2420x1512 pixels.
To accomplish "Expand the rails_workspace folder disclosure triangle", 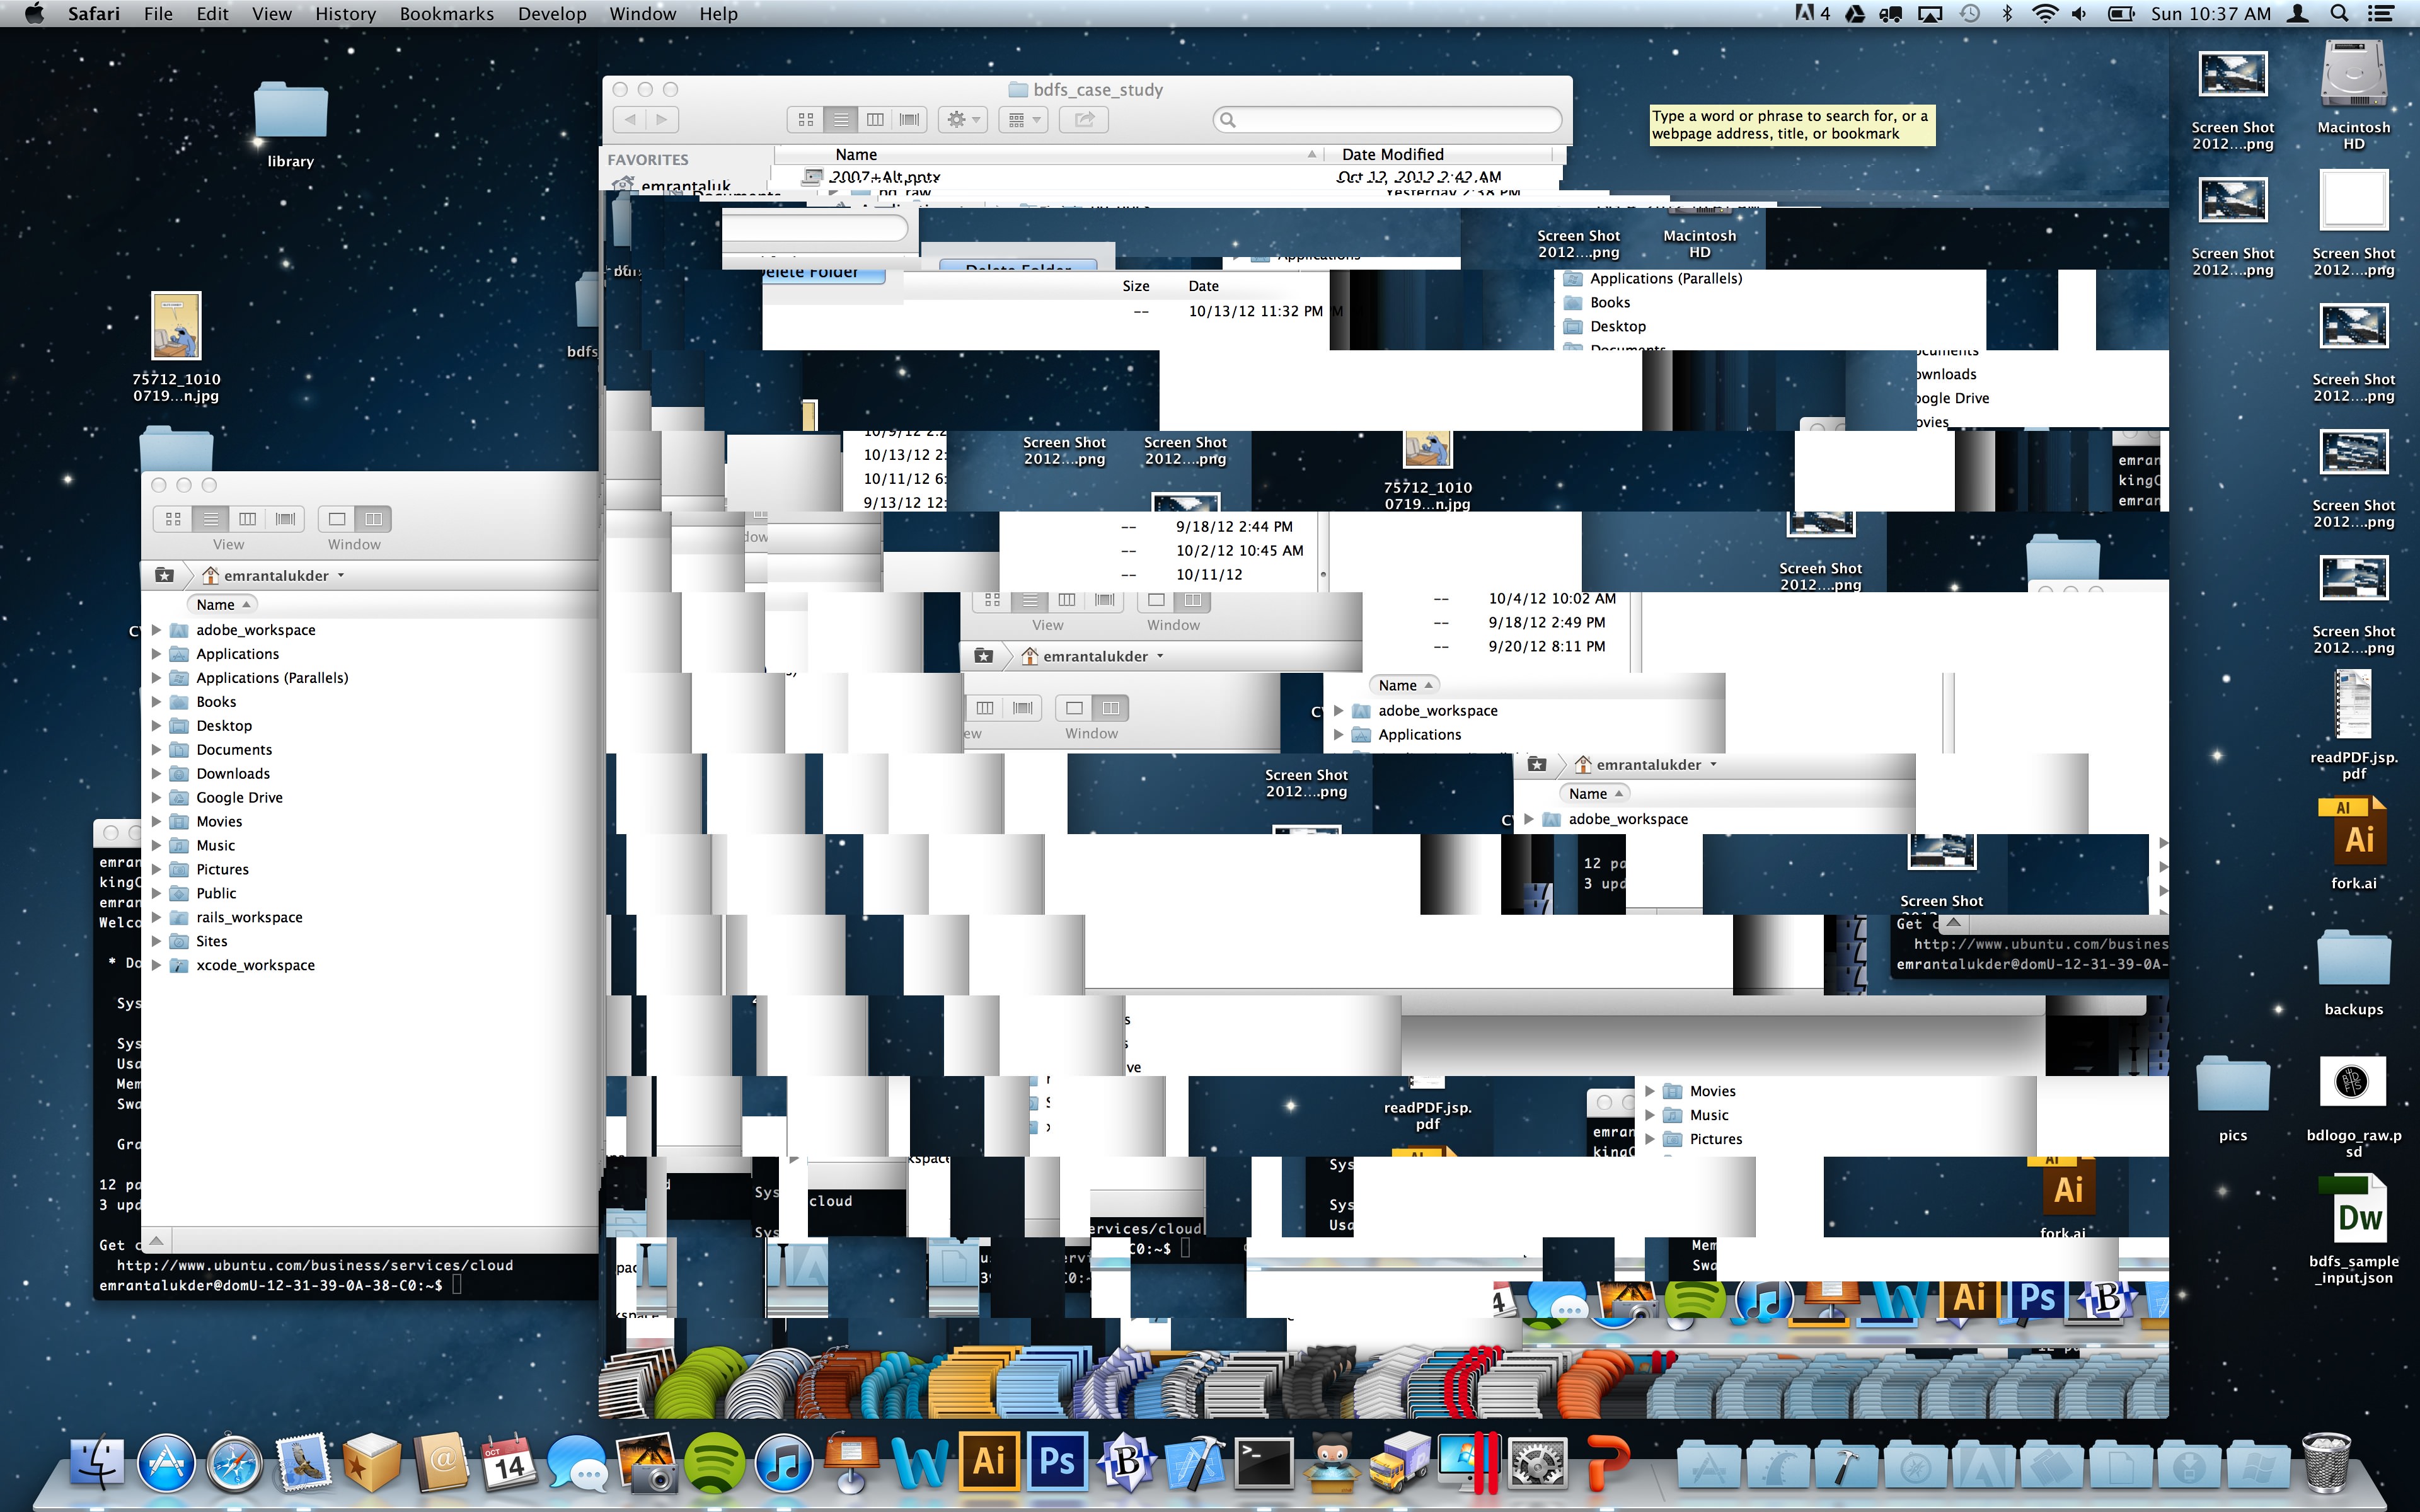I will 156,917.
